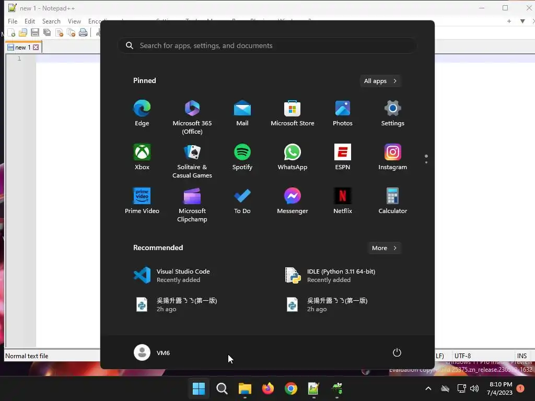Open Solitaire & Casual Games
The width and height of the screenshot is (535, 401).
[192, 161]
